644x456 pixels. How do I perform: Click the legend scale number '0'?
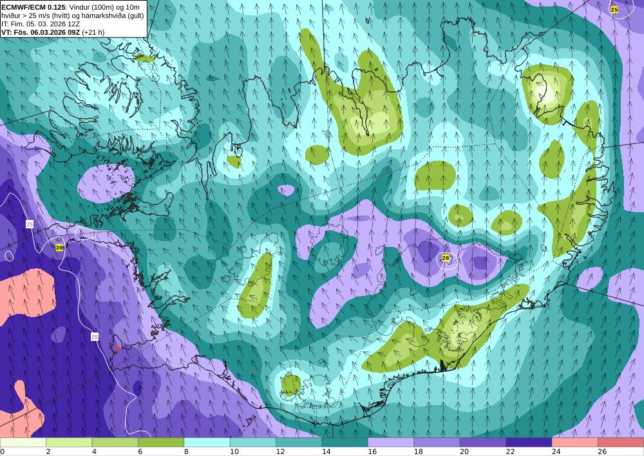click(2, 451)
